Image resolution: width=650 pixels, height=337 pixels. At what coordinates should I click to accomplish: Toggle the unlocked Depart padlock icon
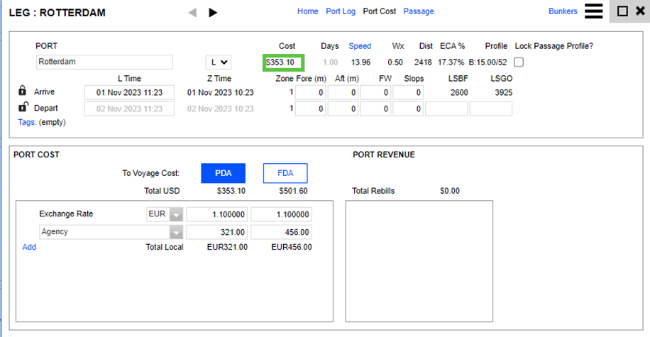[x=23, y=108]
